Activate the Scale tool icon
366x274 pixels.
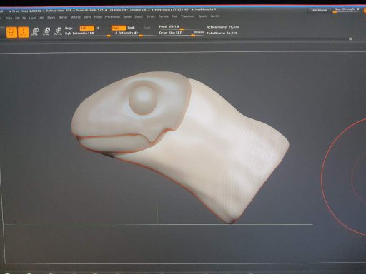tap(46, 31)
